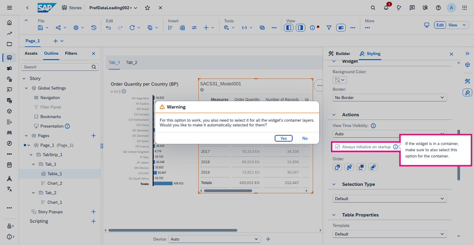Click the Save icon under File
This screenshot has height=245, width=474.
[40, 28]
